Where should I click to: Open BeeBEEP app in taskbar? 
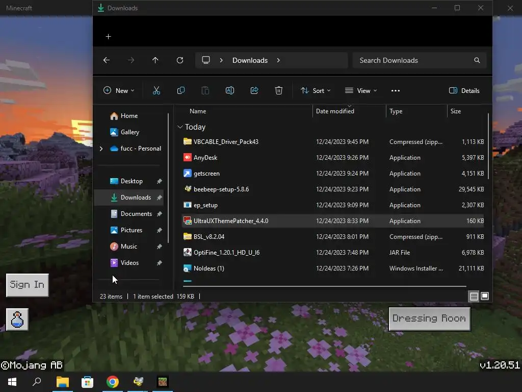click(138, 382)
